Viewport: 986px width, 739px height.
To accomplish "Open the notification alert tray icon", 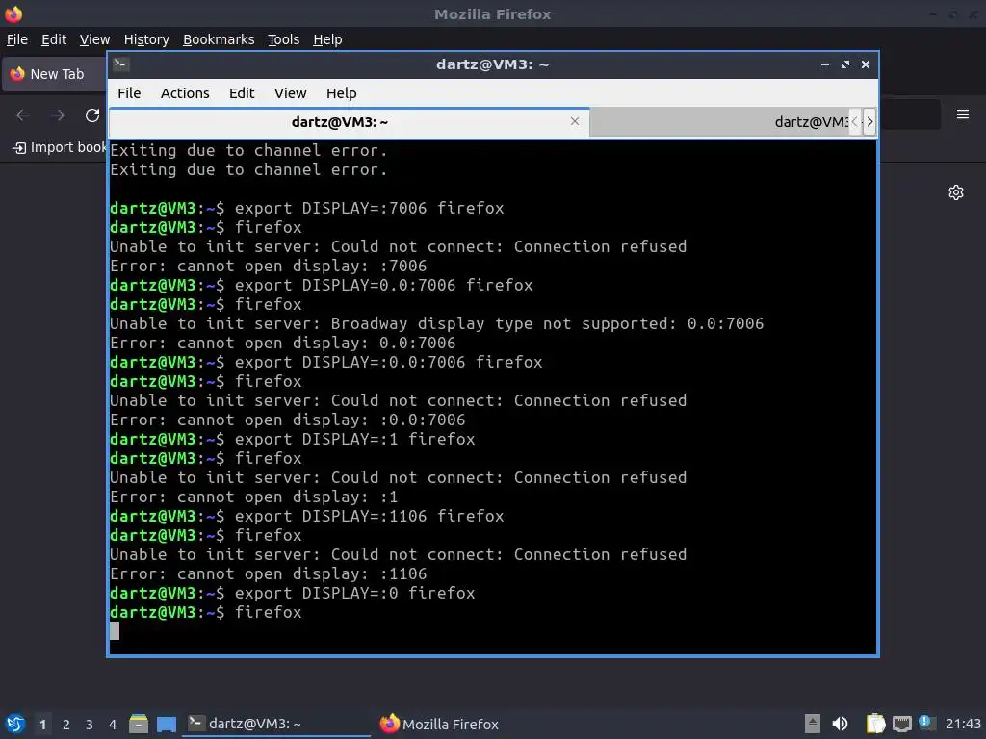I will click(926, 723).
